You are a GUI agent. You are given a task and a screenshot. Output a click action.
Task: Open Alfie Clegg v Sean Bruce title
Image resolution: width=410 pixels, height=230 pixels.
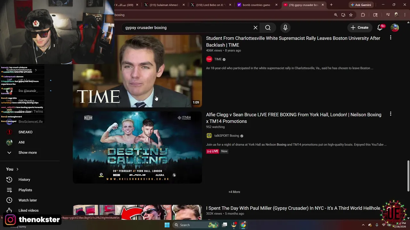point(294,118)
